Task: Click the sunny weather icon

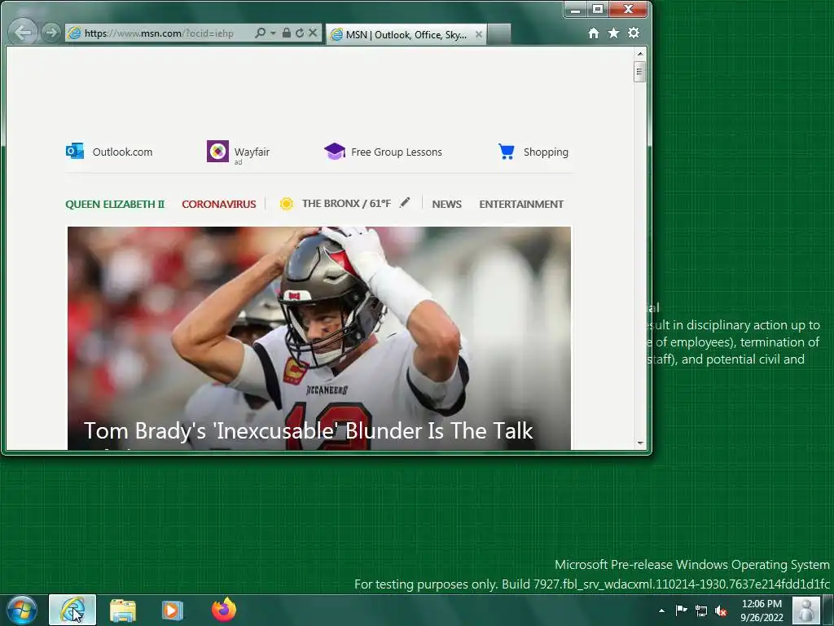Action: (286, 204)
